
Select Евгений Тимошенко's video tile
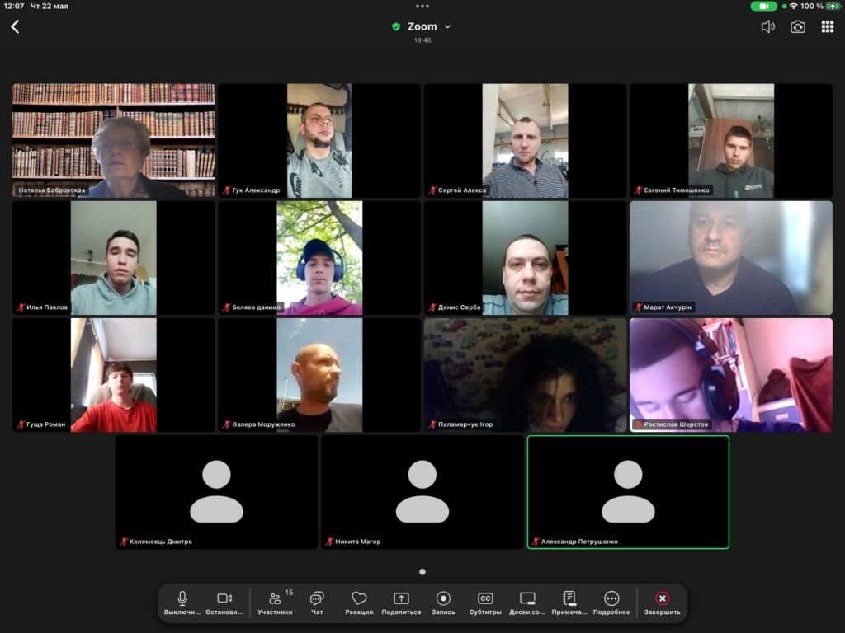(x=731, y=140)
